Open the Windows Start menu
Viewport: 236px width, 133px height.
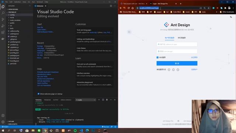pyautogui.click(x=3, y=130)
